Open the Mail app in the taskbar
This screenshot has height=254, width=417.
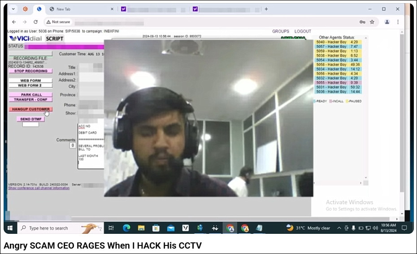point(170,228)
